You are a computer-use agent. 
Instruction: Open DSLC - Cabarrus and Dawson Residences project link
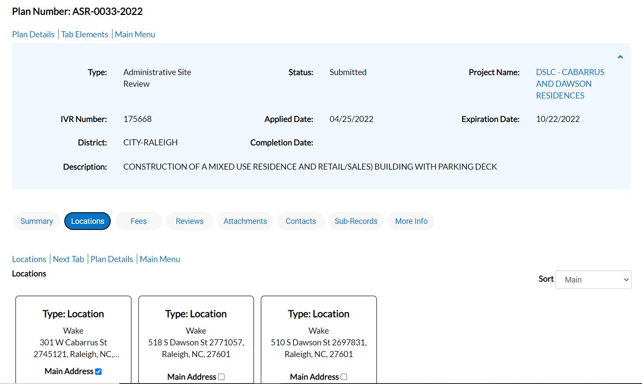(569, 84)
